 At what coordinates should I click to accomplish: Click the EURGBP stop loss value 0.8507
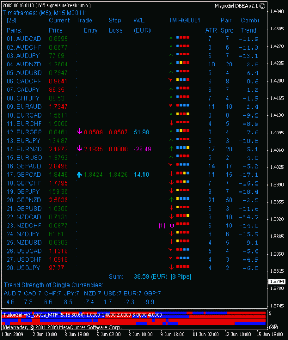pos(118,132)
